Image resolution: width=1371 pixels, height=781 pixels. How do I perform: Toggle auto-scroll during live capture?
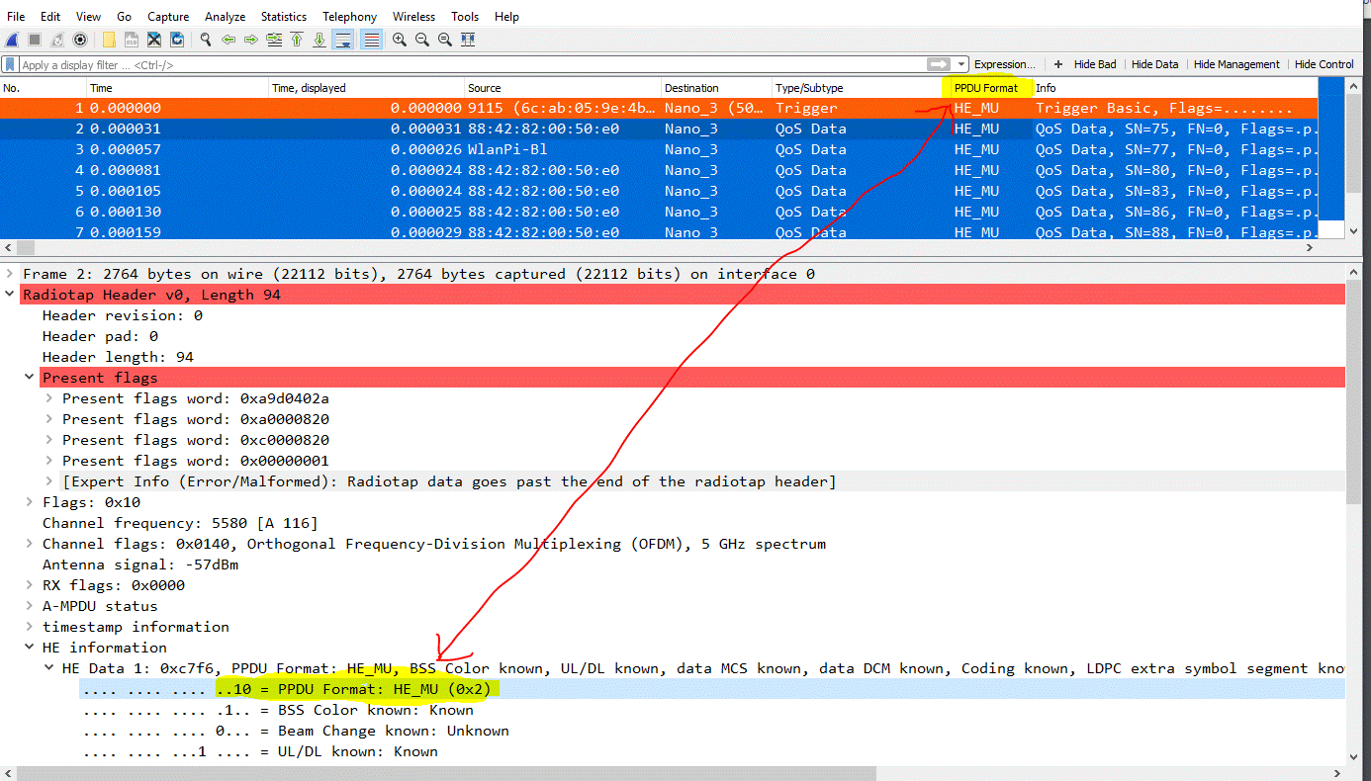342,40
